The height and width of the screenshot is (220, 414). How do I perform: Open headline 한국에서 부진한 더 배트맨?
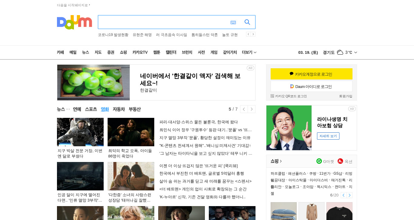(x=202, y=173)
